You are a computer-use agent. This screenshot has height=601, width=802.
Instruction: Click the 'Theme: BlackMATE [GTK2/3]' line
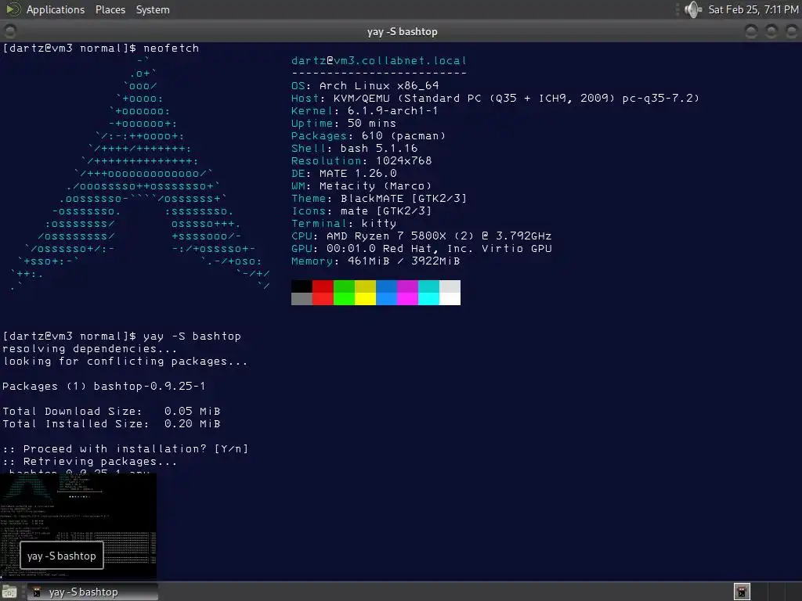click(x=379, y=198)
